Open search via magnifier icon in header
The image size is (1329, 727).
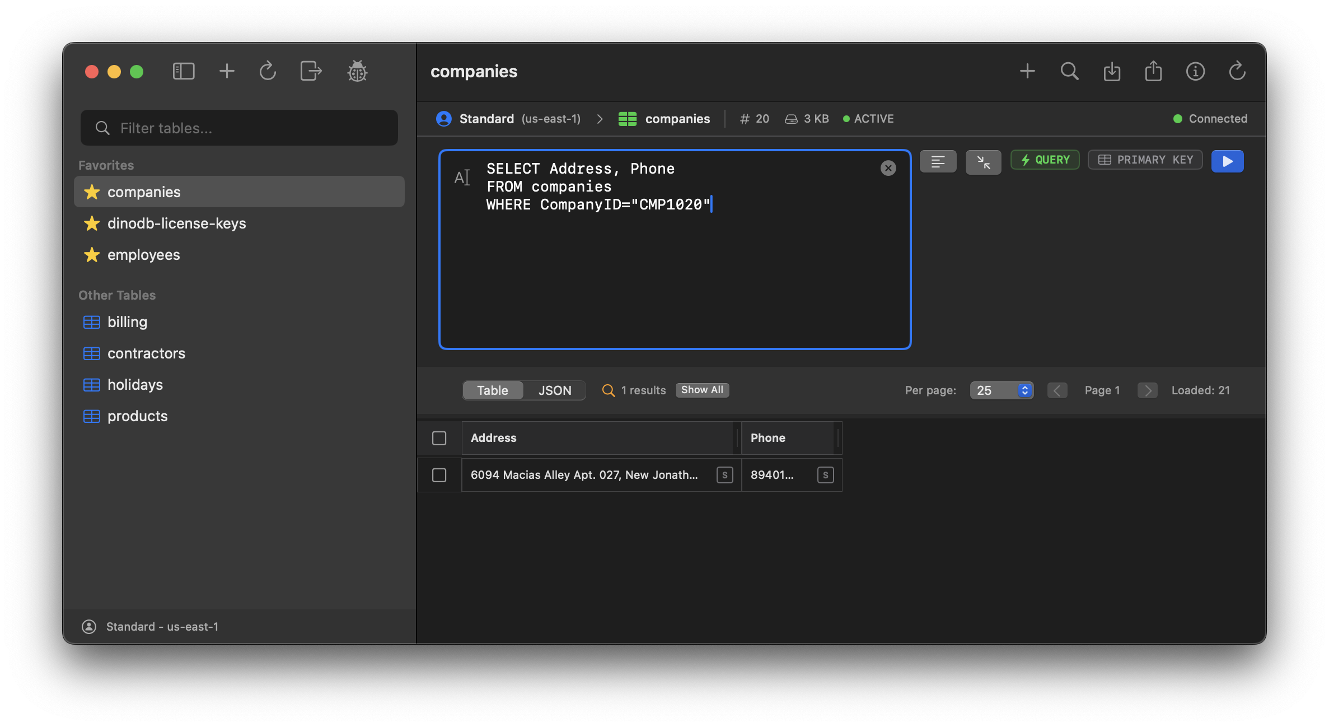[x=1069, y=71]
